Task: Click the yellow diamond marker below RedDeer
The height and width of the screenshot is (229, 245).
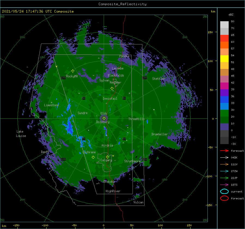Action: (112, 88)
